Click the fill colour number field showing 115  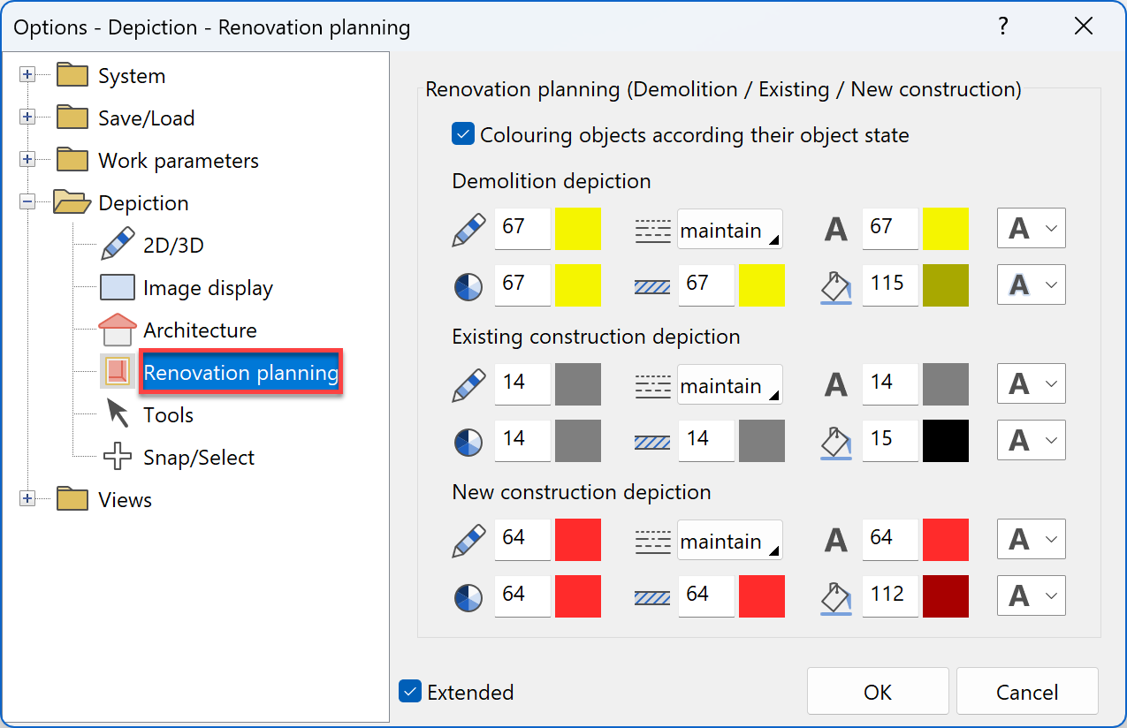[x=889, y=284]
